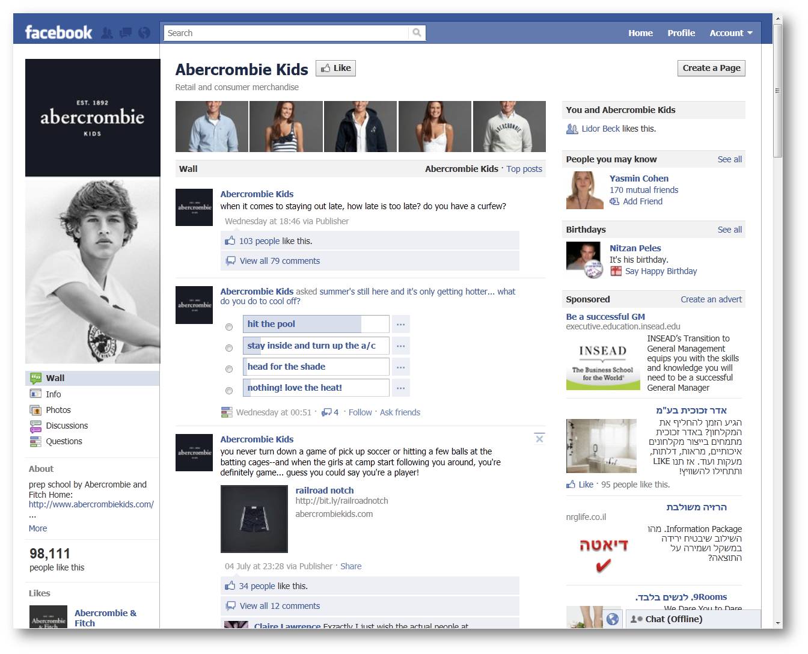Share the railroad notch post
The height and width of the screenshot is (654, 808).
[x=351, y=566]
